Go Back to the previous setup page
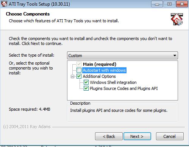Image resolution: width=189 pixels, height=147 pixels. (x=109, y=136)
